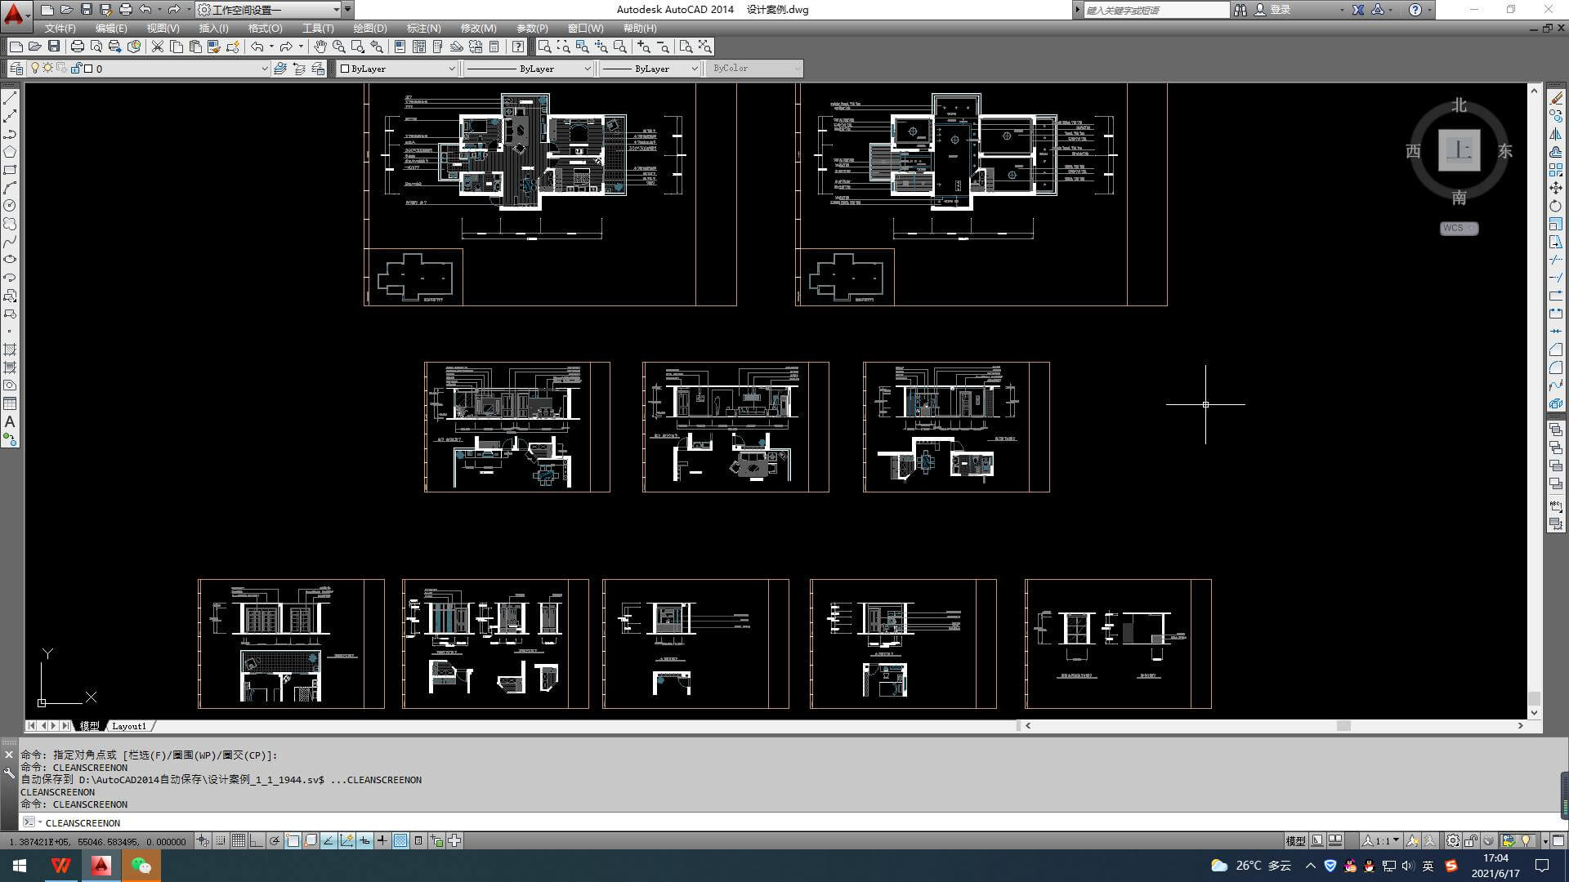Open the 修改(M) menu

478,28
